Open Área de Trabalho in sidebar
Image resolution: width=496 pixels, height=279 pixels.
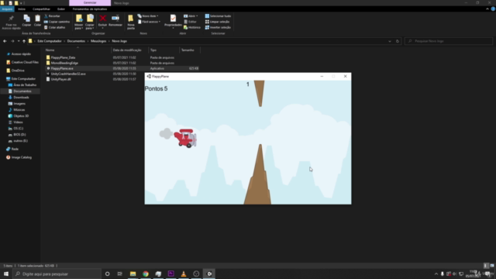[25, 85]
